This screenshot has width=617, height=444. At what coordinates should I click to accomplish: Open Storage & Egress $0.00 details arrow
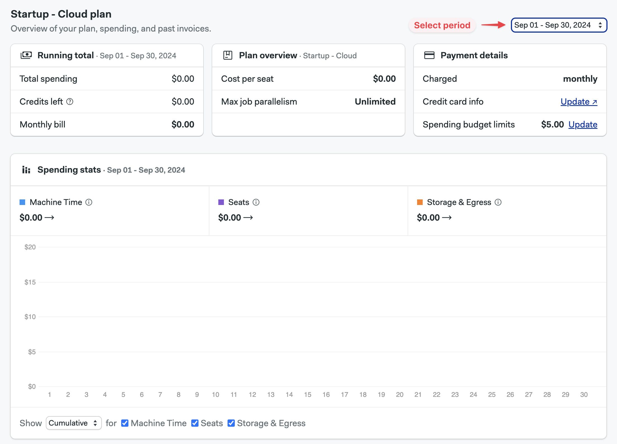point(447,218)
